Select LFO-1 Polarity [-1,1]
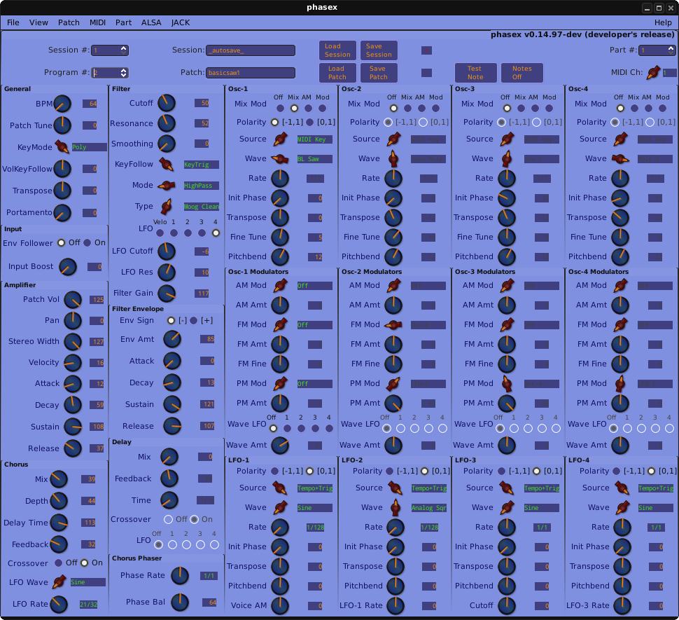 pyautogui.click(x=274, y=471)
